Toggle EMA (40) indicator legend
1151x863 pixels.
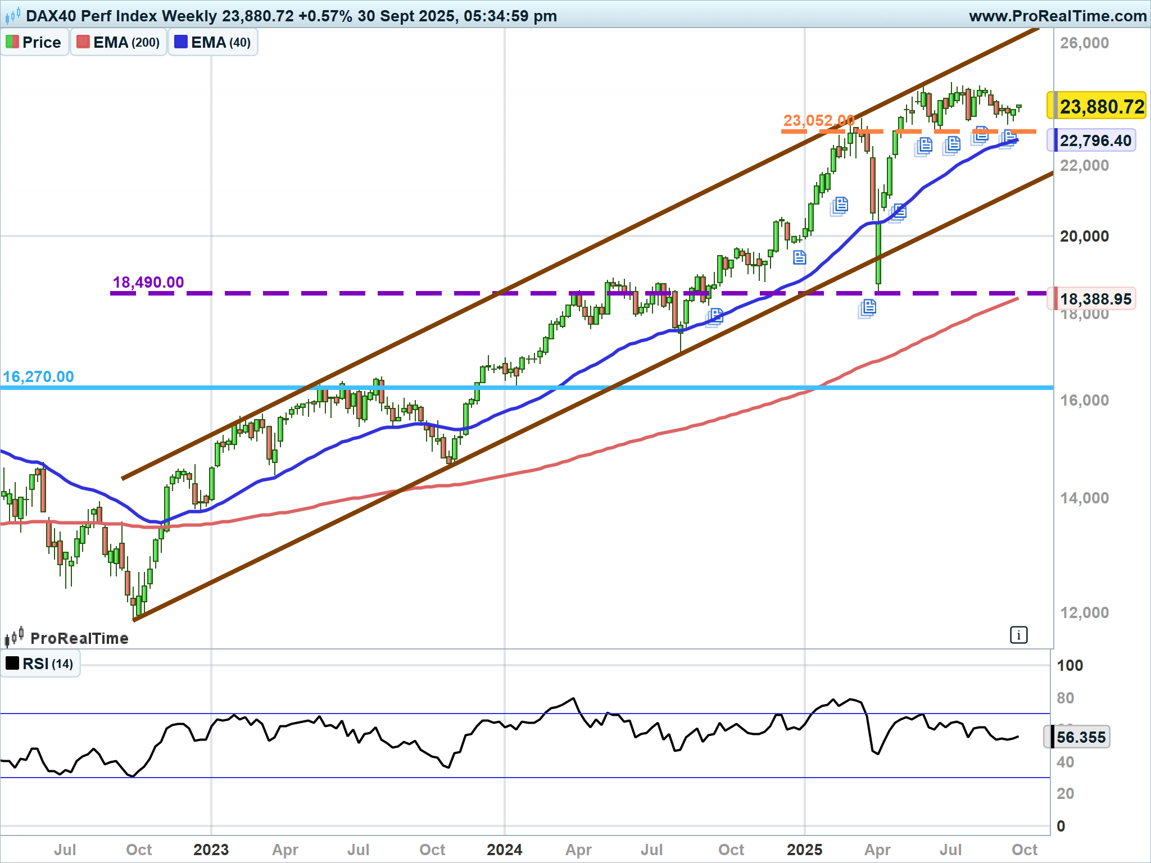pos(213,42)
